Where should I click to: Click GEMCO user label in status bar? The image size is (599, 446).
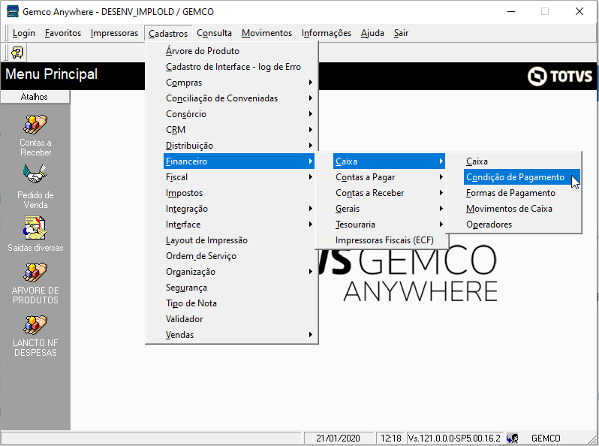(546, 438)
